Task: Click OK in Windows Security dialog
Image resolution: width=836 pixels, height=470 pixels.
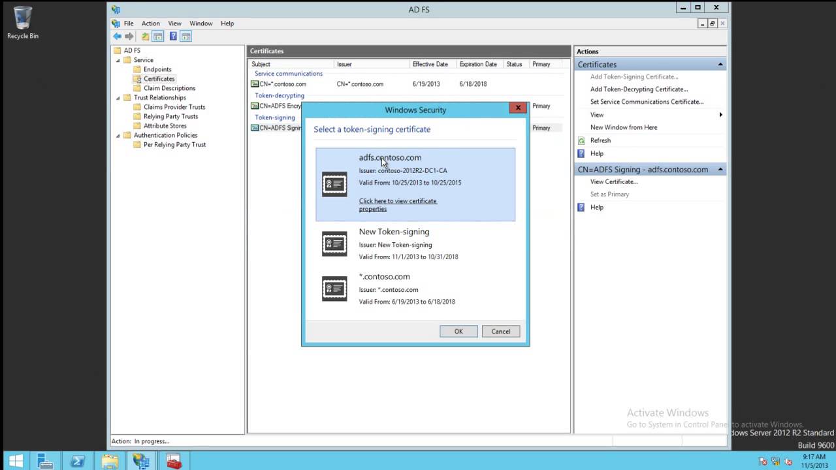Action: [x=458, y=332]
